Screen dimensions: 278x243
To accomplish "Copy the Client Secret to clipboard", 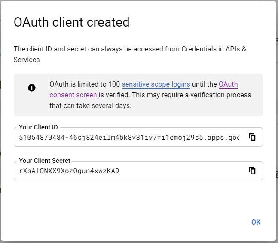I will [252, 171].
